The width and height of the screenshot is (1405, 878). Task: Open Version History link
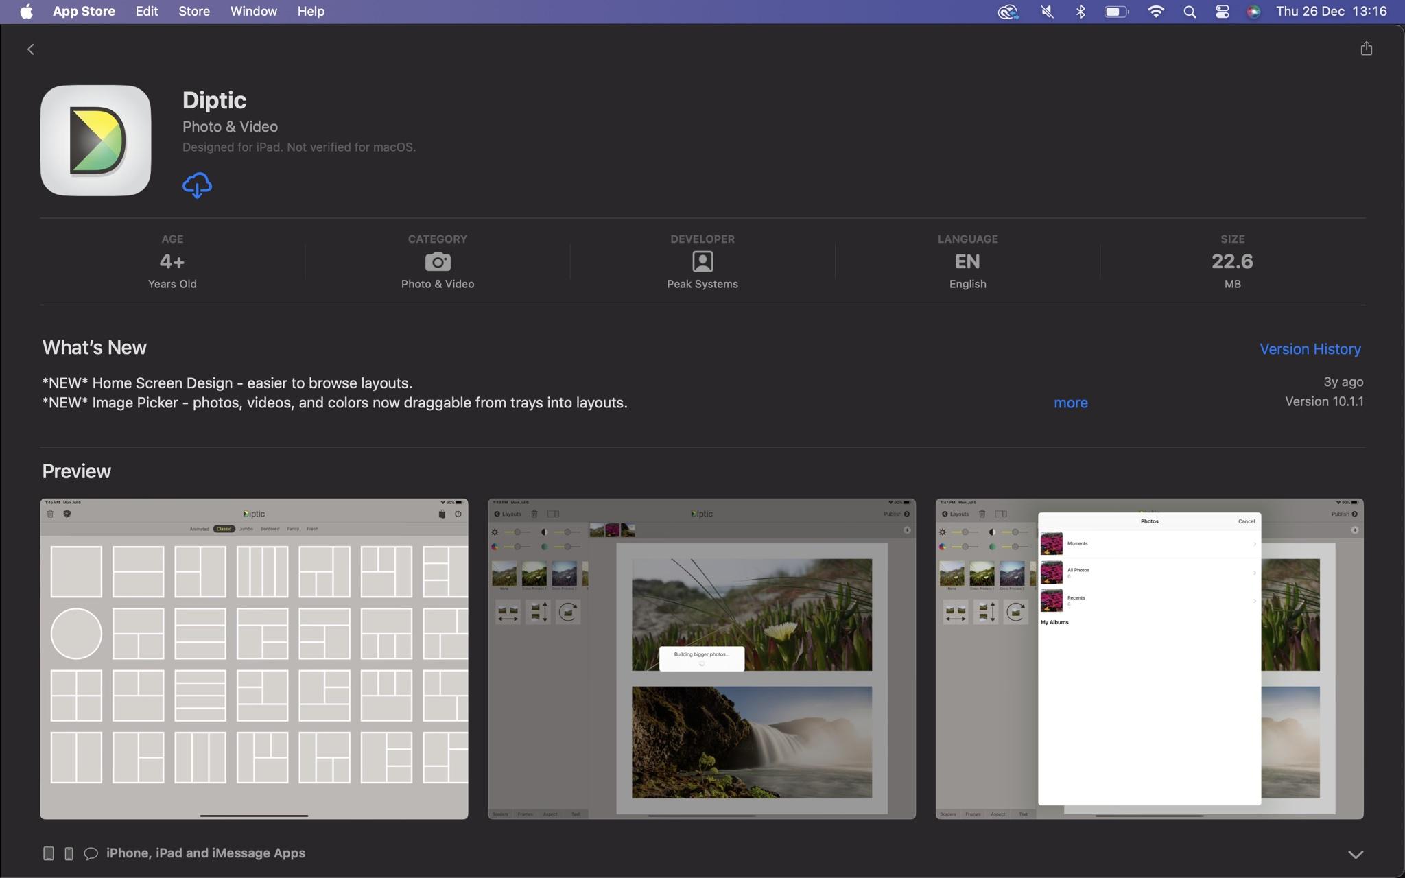coord(1310,349)
